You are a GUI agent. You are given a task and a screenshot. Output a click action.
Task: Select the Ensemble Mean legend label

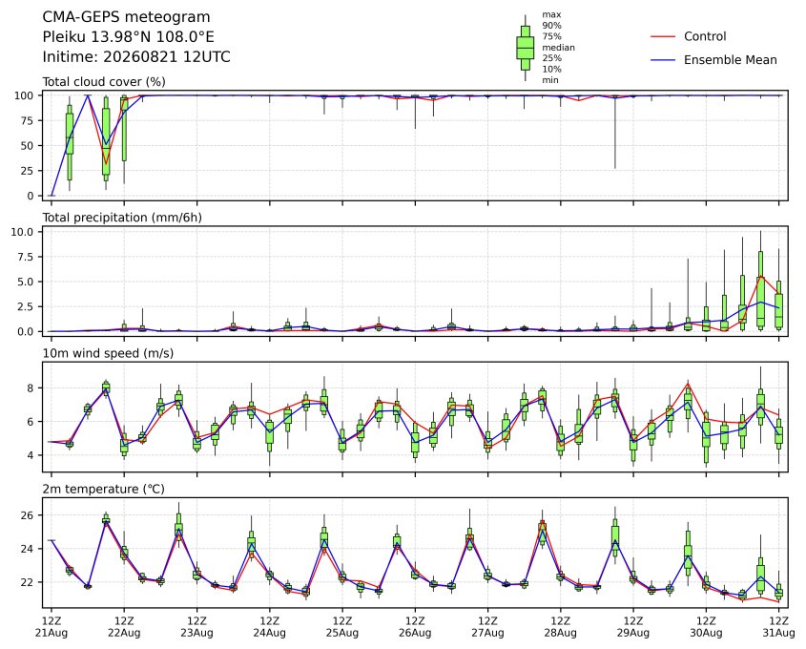(x=730, y=60)
